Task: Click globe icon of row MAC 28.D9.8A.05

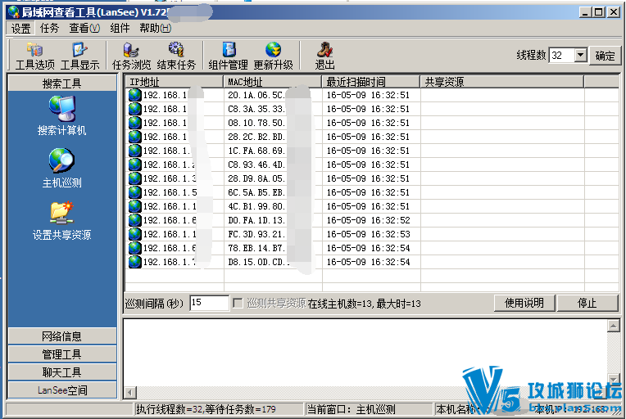Action: pos(135,178)
